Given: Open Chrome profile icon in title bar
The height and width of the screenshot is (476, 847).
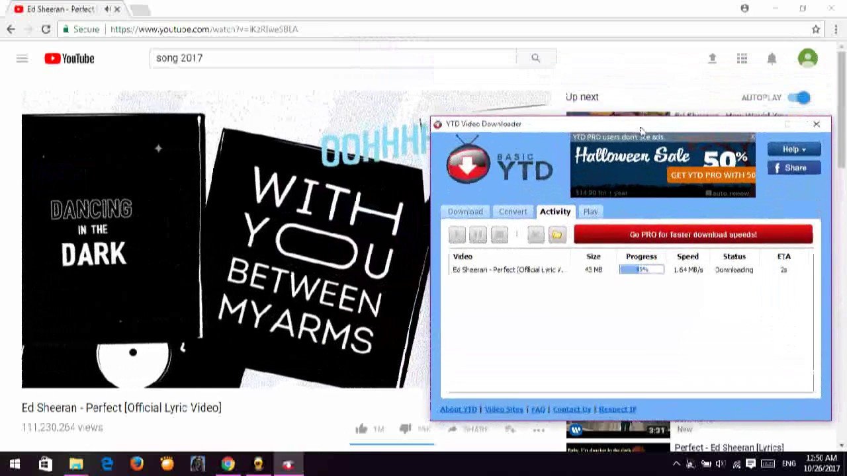Looking at the screenshot, I should pyautogui.click(x=744, y=9).
